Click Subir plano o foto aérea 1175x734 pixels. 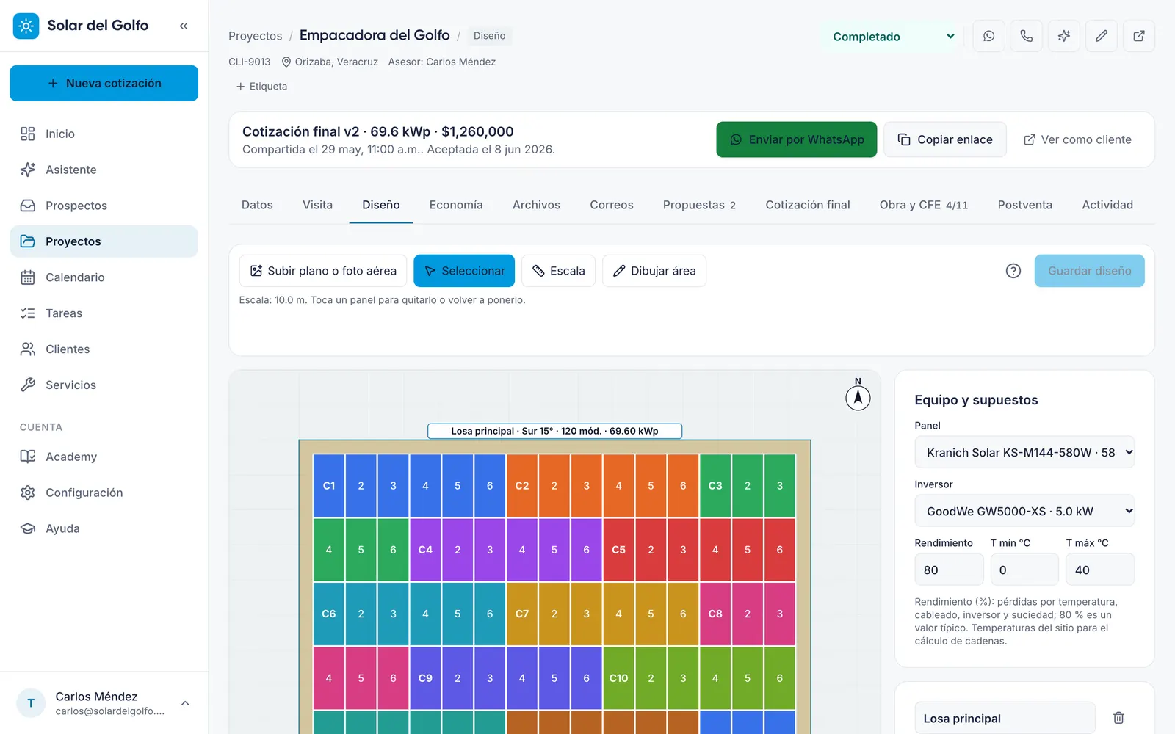323,271
